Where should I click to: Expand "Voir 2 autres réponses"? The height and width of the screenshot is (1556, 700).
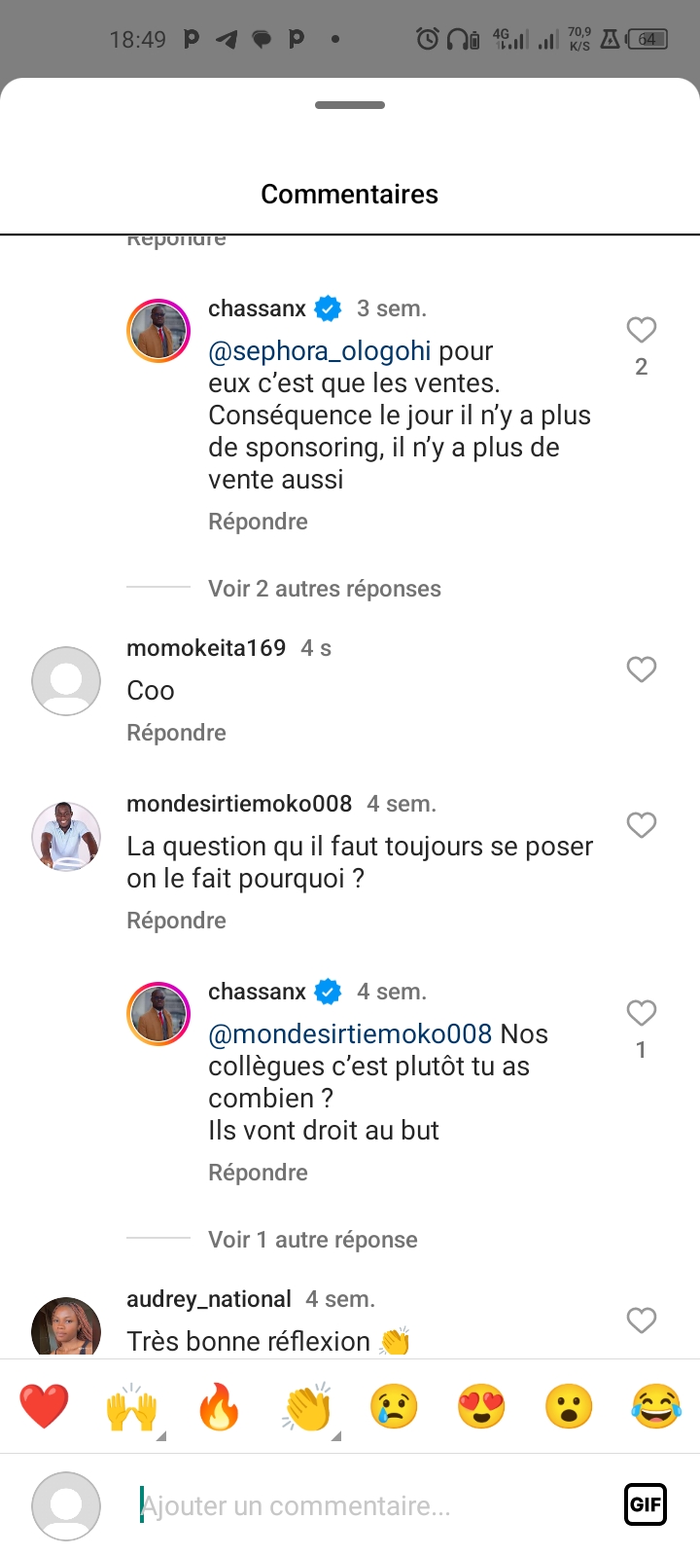click(x=324, y=589)
